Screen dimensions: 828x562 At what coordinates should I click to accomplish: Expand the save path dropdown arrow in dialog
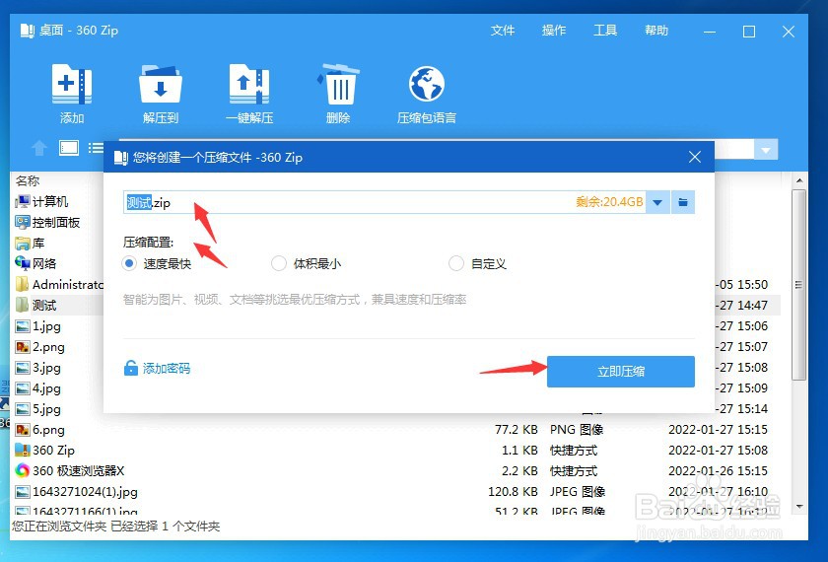[657, 202]
